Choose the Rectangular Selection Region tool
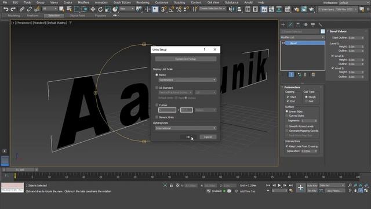This screenshot has width=371, height=209. click(77, 9)
